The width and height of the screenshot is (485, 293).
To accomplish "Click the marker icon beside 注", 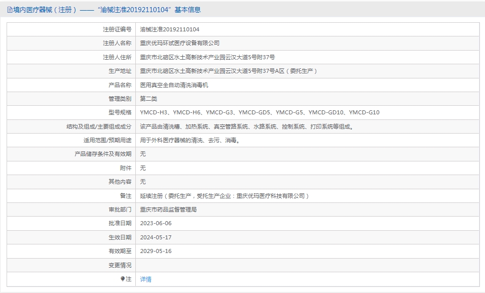I will (123, 279).
